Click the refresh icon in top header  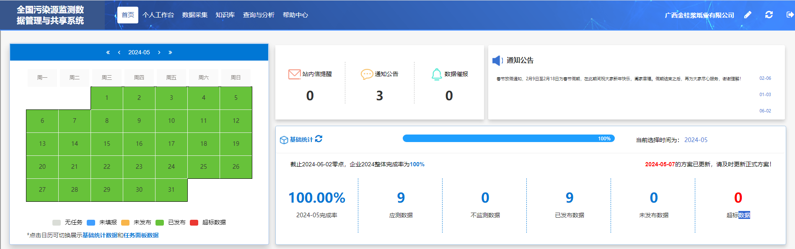click(x=769, y=15)
